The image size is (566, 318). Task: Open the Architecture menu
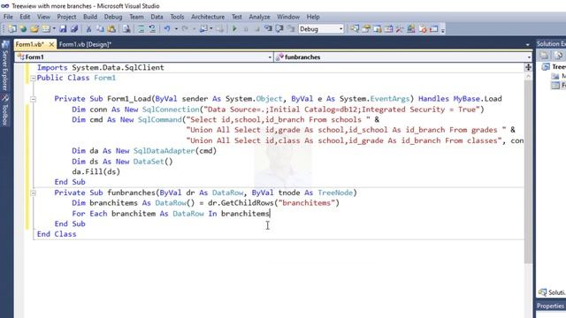click(x=208, y=17)
